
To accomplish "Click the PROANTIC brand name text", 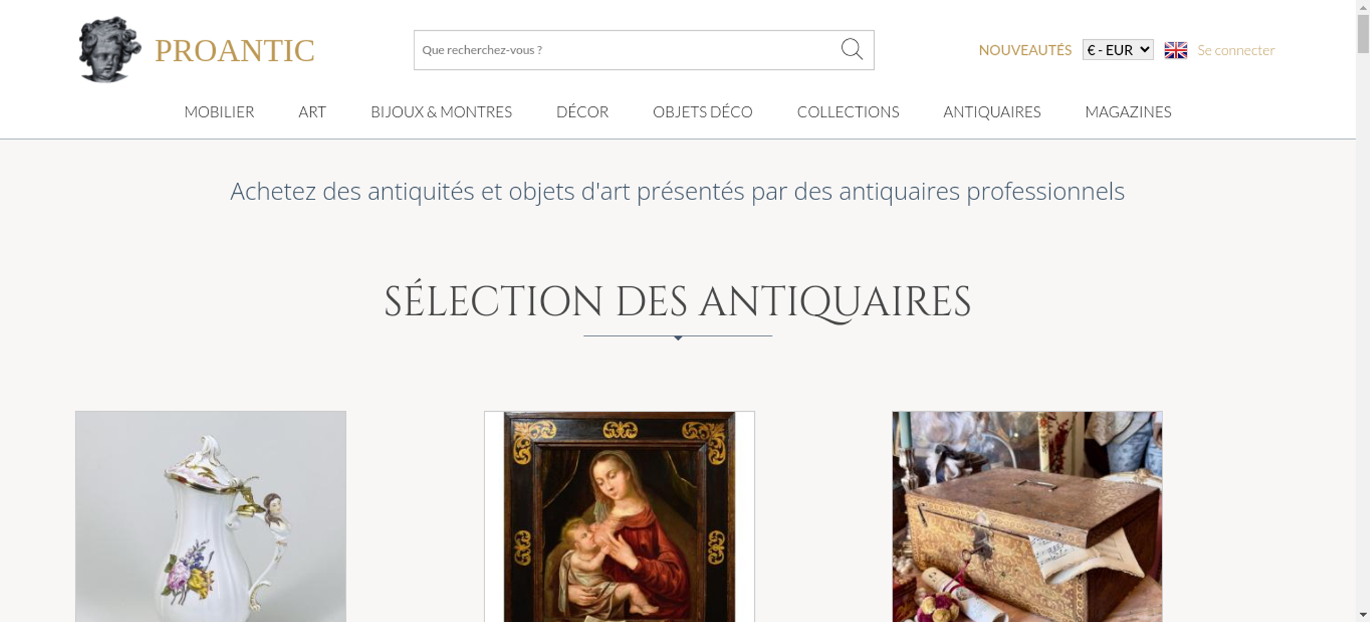I will (x=234, y=51).
